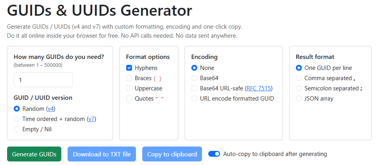
Task: Select Base64 URL-safe encoding
Action: (194, 88)
